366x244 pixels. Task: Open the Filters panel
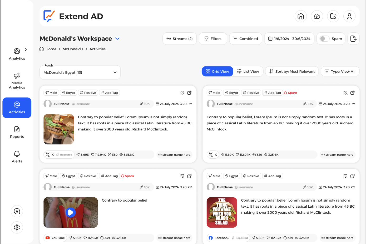[x=213, y=39]
